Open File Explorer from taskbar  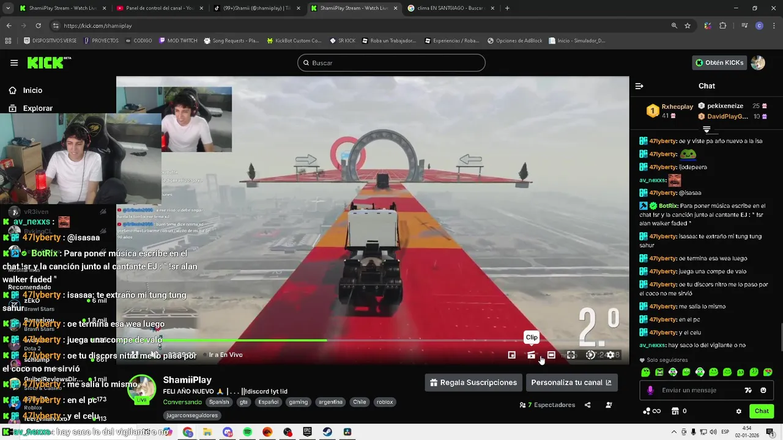pos(207,432)
